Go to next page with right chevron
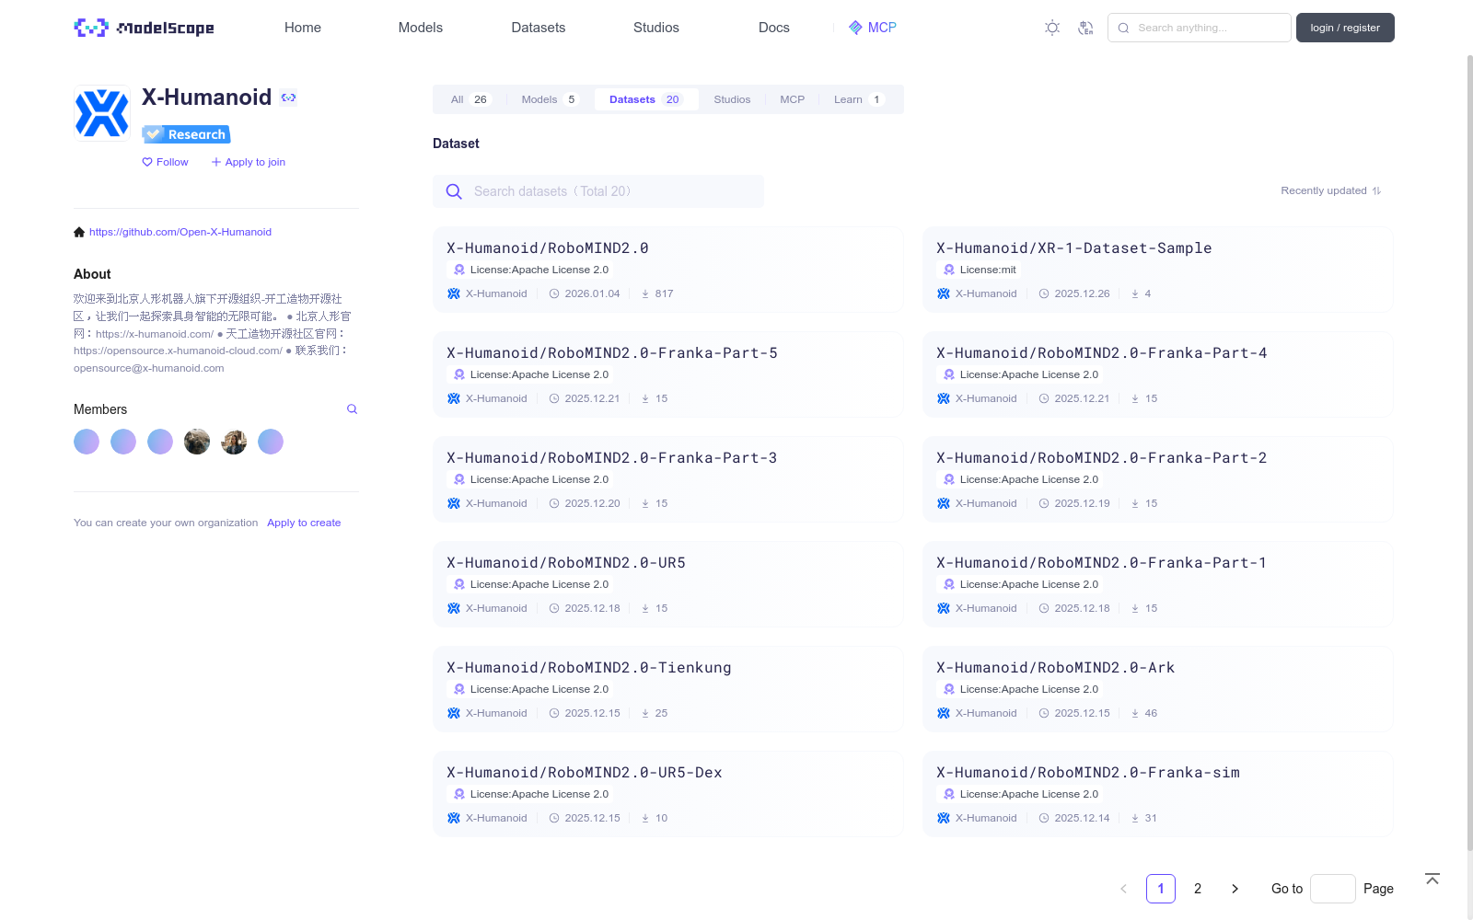1473x920 pixels. tap(1235, 889)
